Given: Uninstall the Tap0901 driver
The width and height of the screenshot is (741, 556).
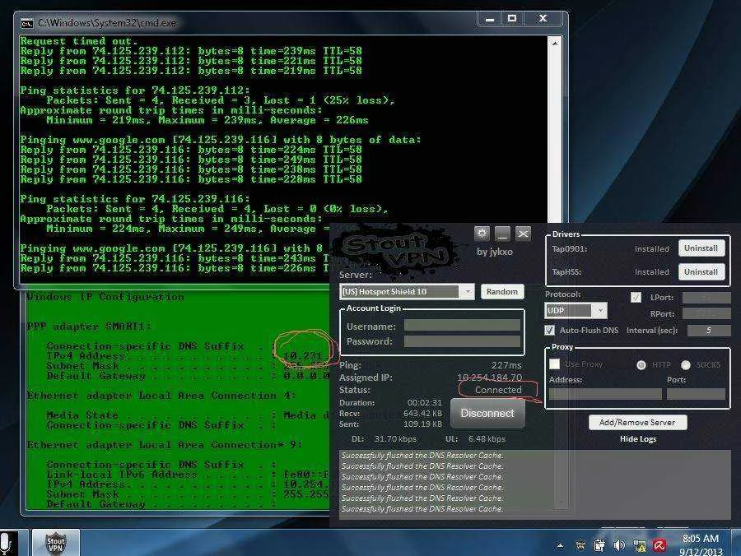Looking at the screenshot, I should click(x=701, y=248).
